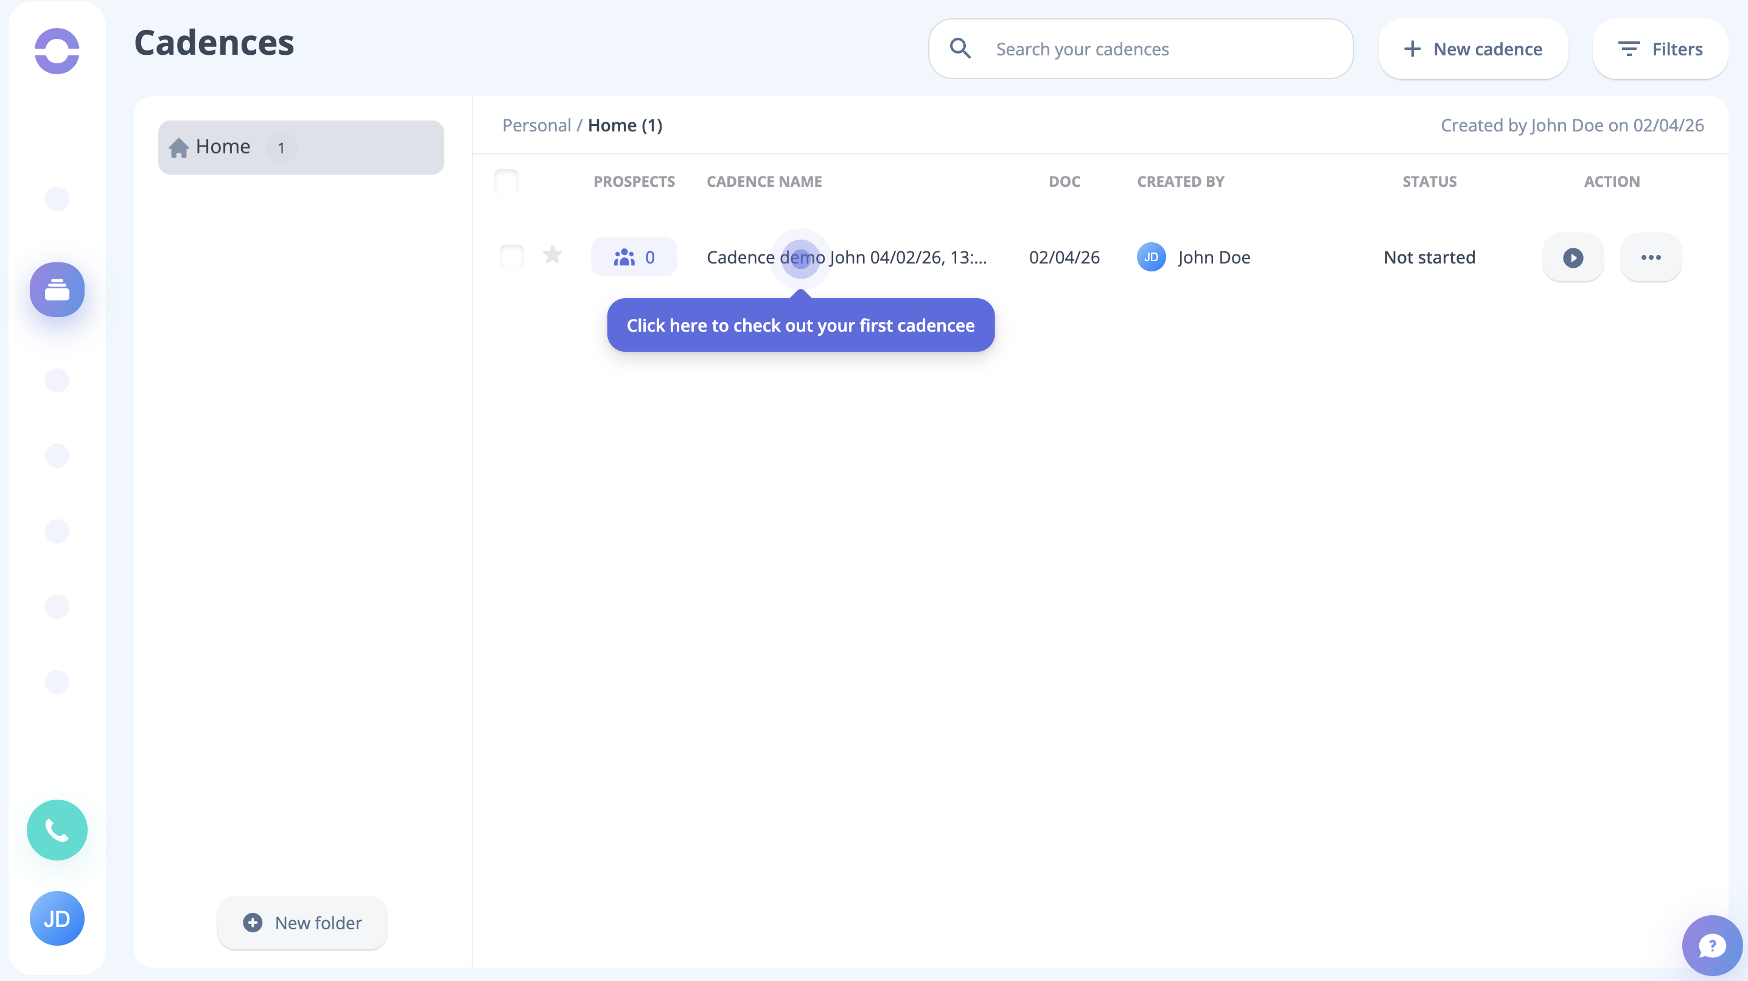This screenshot has width=1748, height=981.
Task: Open the Filters dropdown
Action: (x=1660, y=49)
